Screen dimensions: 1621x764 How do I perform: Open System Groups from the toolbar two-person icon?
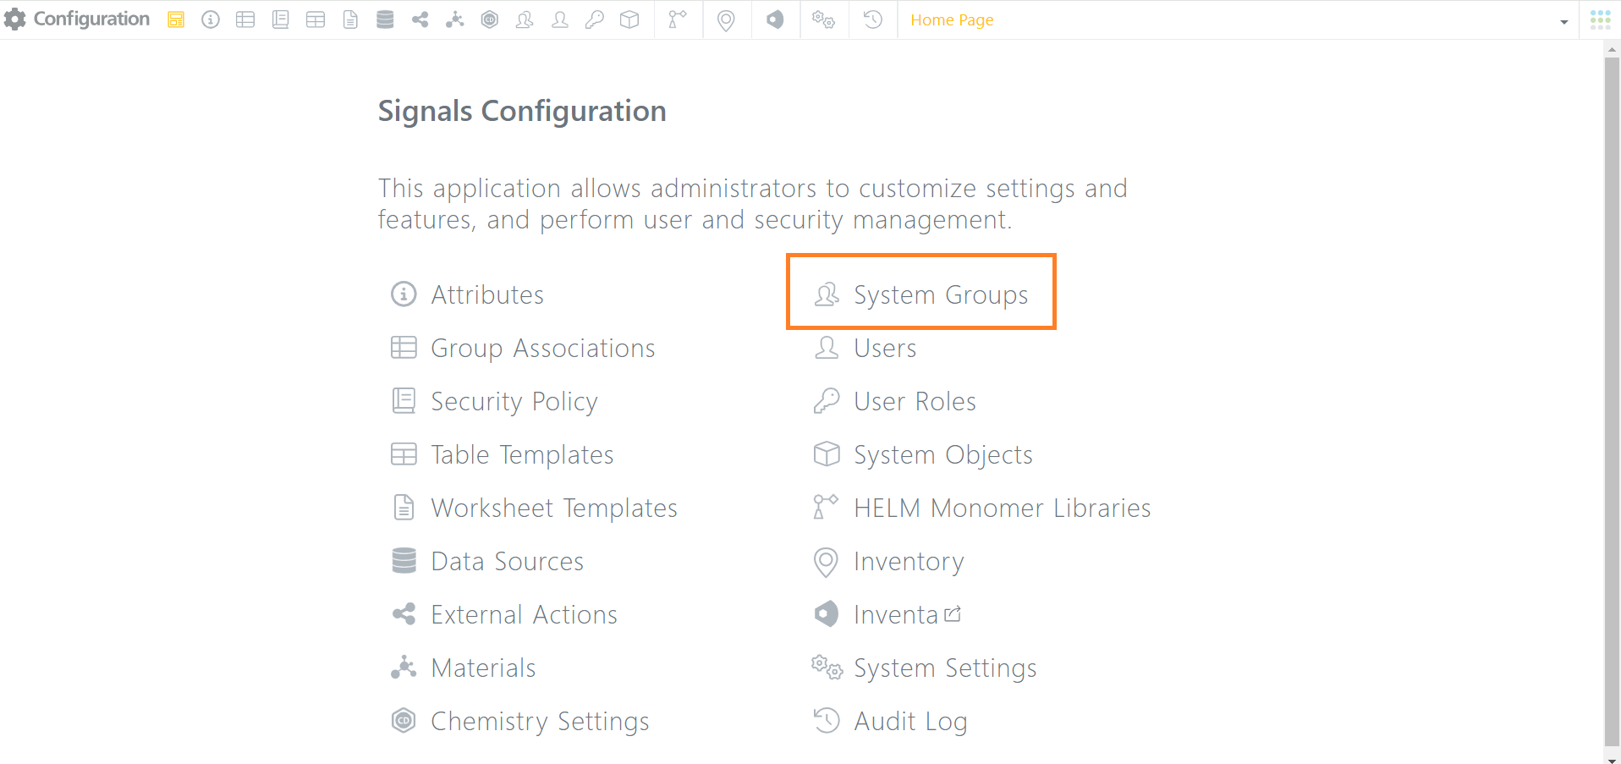[525, 19]
